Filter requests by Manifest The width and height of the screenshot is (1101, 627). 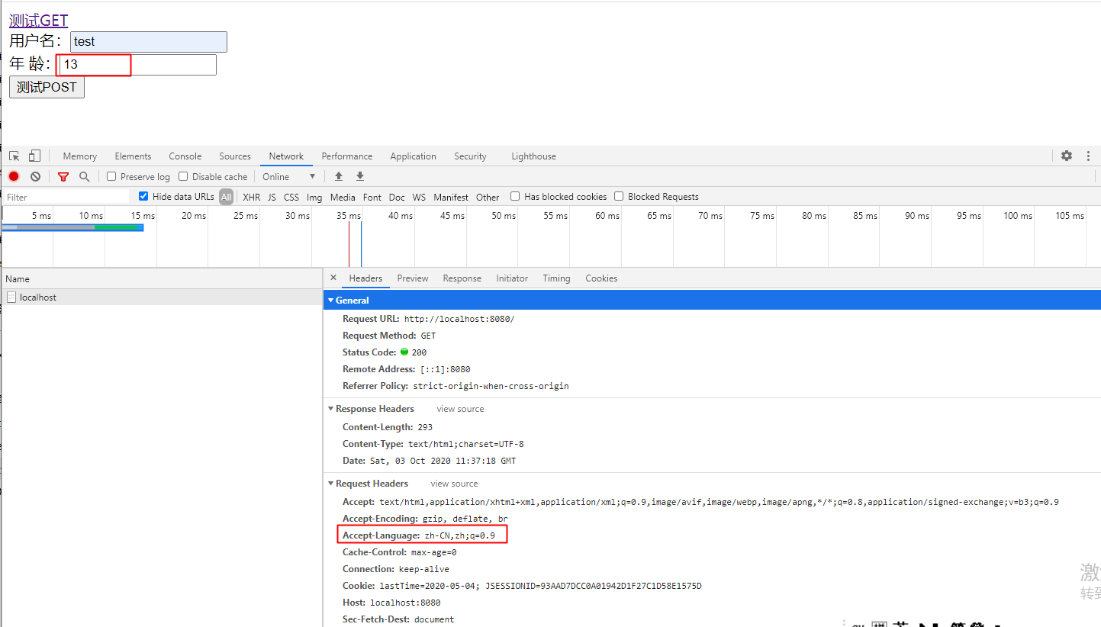point(451,197)
